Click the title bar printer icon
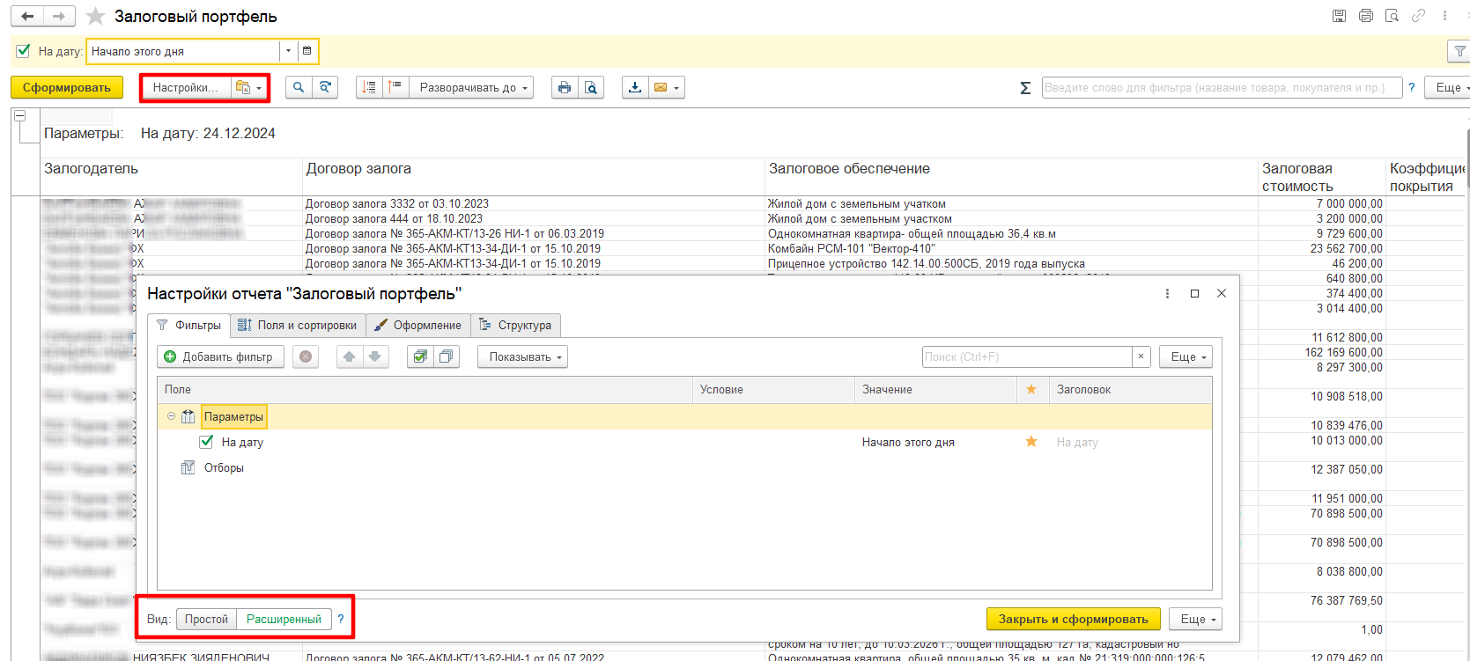 pos(1366,16)
